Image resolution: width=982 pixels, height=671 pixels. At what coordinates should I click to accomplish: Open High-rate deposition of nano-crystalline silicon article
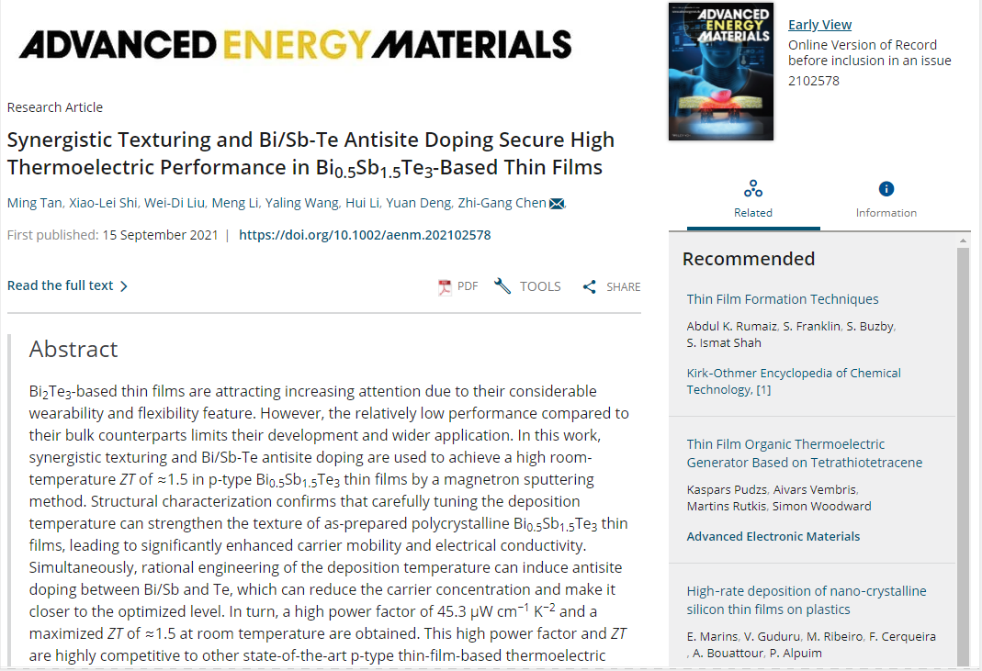(x=807, y=600)
